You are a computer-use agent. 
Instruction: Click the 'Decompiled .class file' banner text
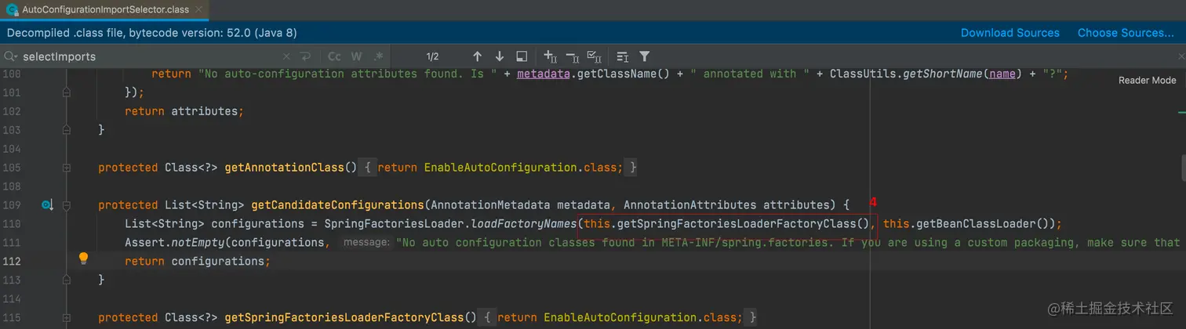151,33
